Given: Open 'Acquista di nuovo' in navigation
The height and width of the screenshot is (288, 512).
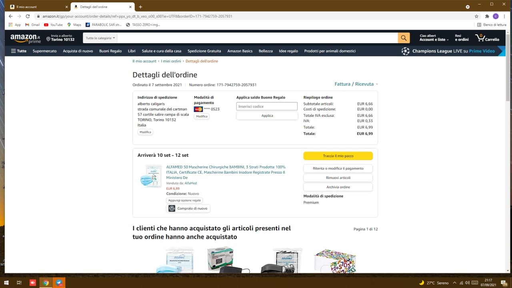Looking at the screenshot, I should [x=78, y=51].
